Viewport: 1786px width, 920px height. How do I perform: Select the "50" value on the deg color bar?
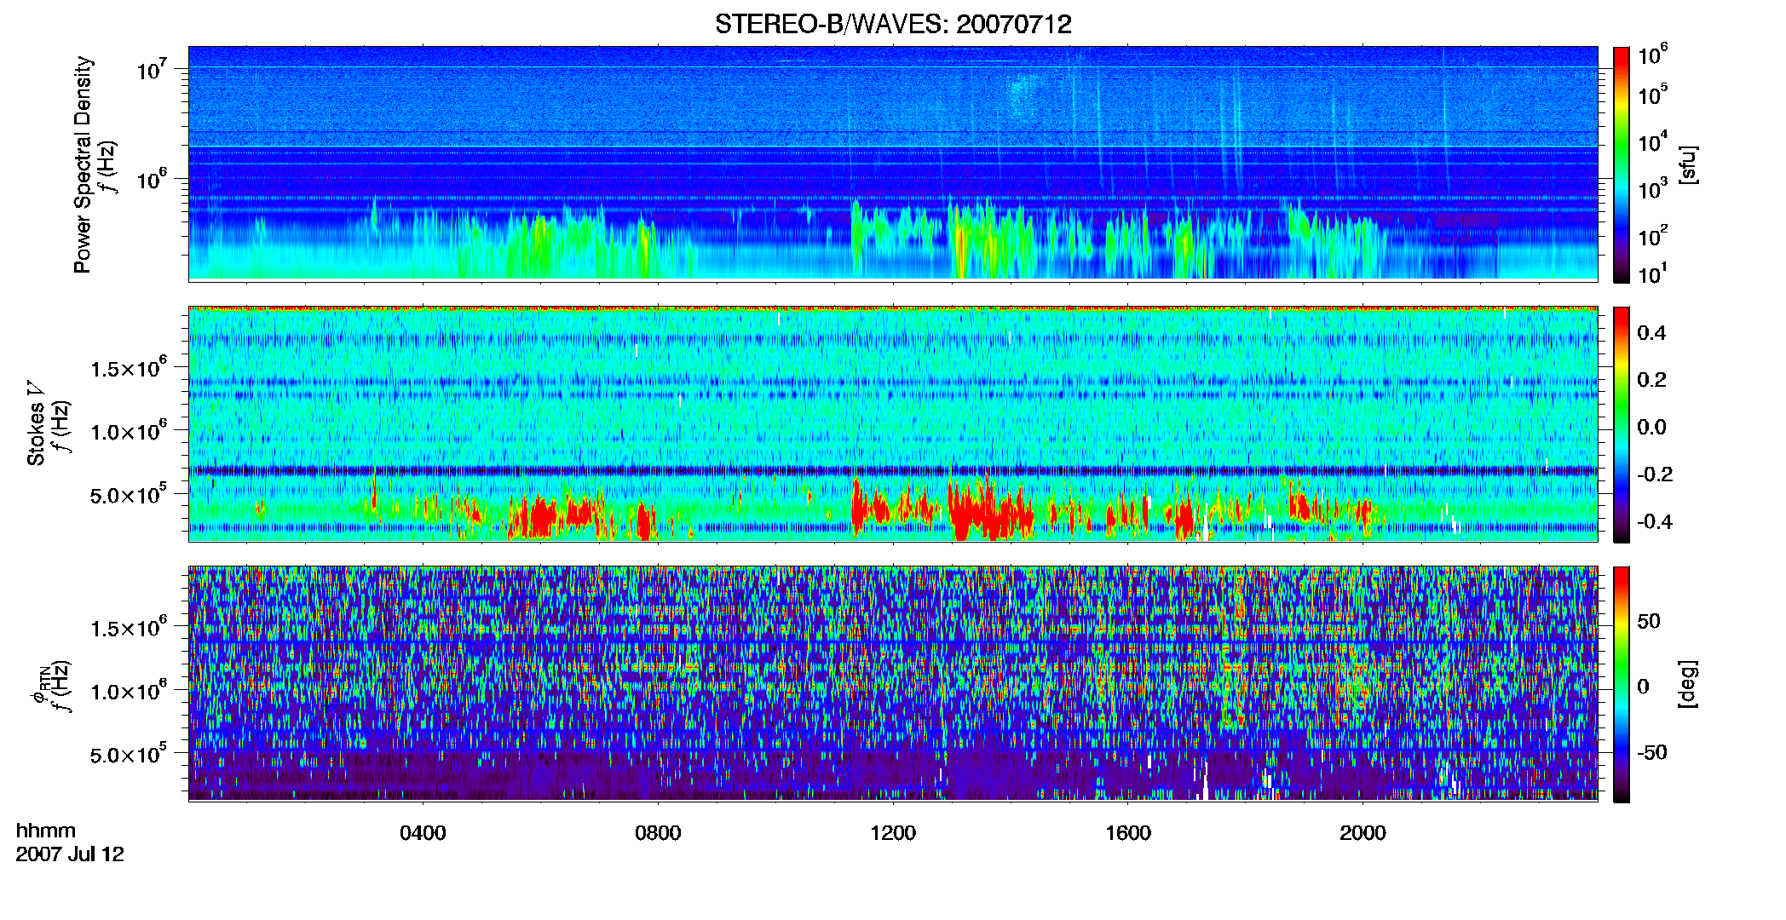click(x=1649, y=621)
